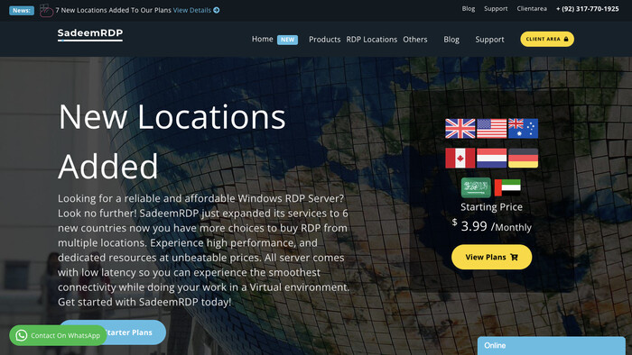Click the Australia flag icon
The image size is (632, 355).
523,129
